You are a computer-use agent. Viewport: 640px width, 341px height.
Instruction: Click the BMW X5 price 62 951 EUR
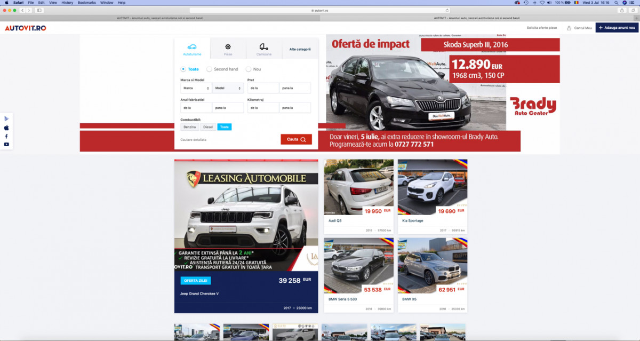[451, 290]
